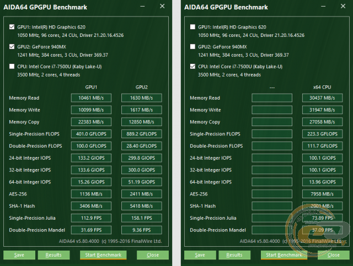The image size is (353, 266).
Task: Uncheck CPU Intel Core i7-7500U in right window
Action: 192,67
